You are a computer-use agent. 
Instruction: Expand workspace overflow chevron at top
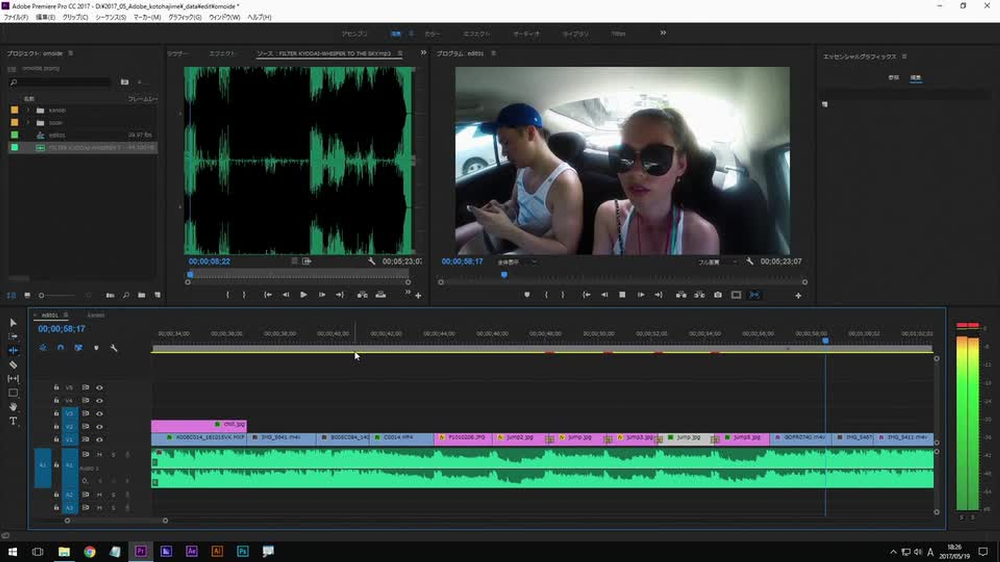662,33
